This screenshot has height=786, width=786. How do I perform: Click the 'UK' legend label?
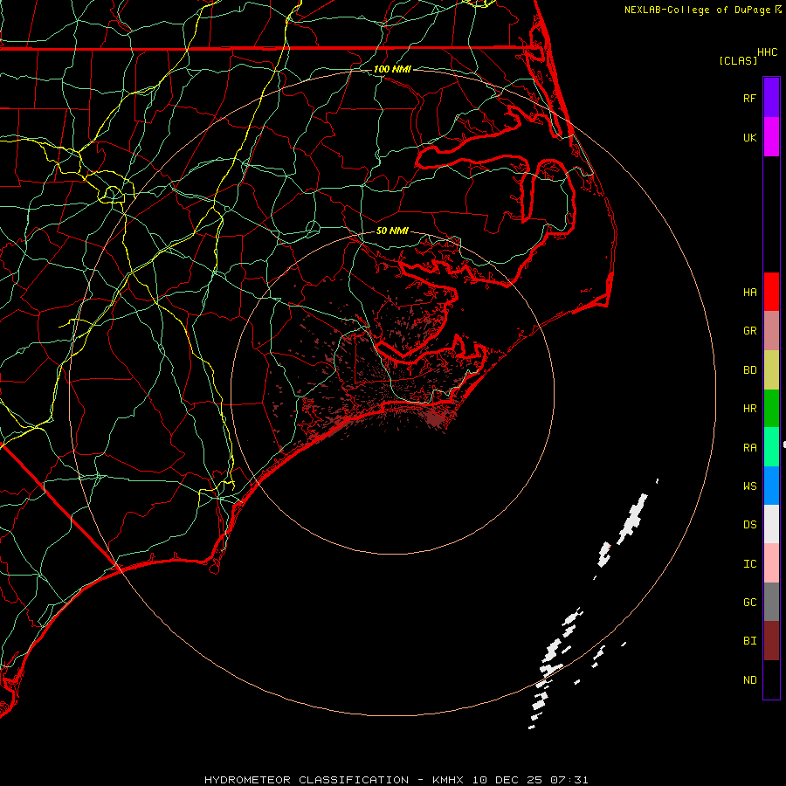749,137
